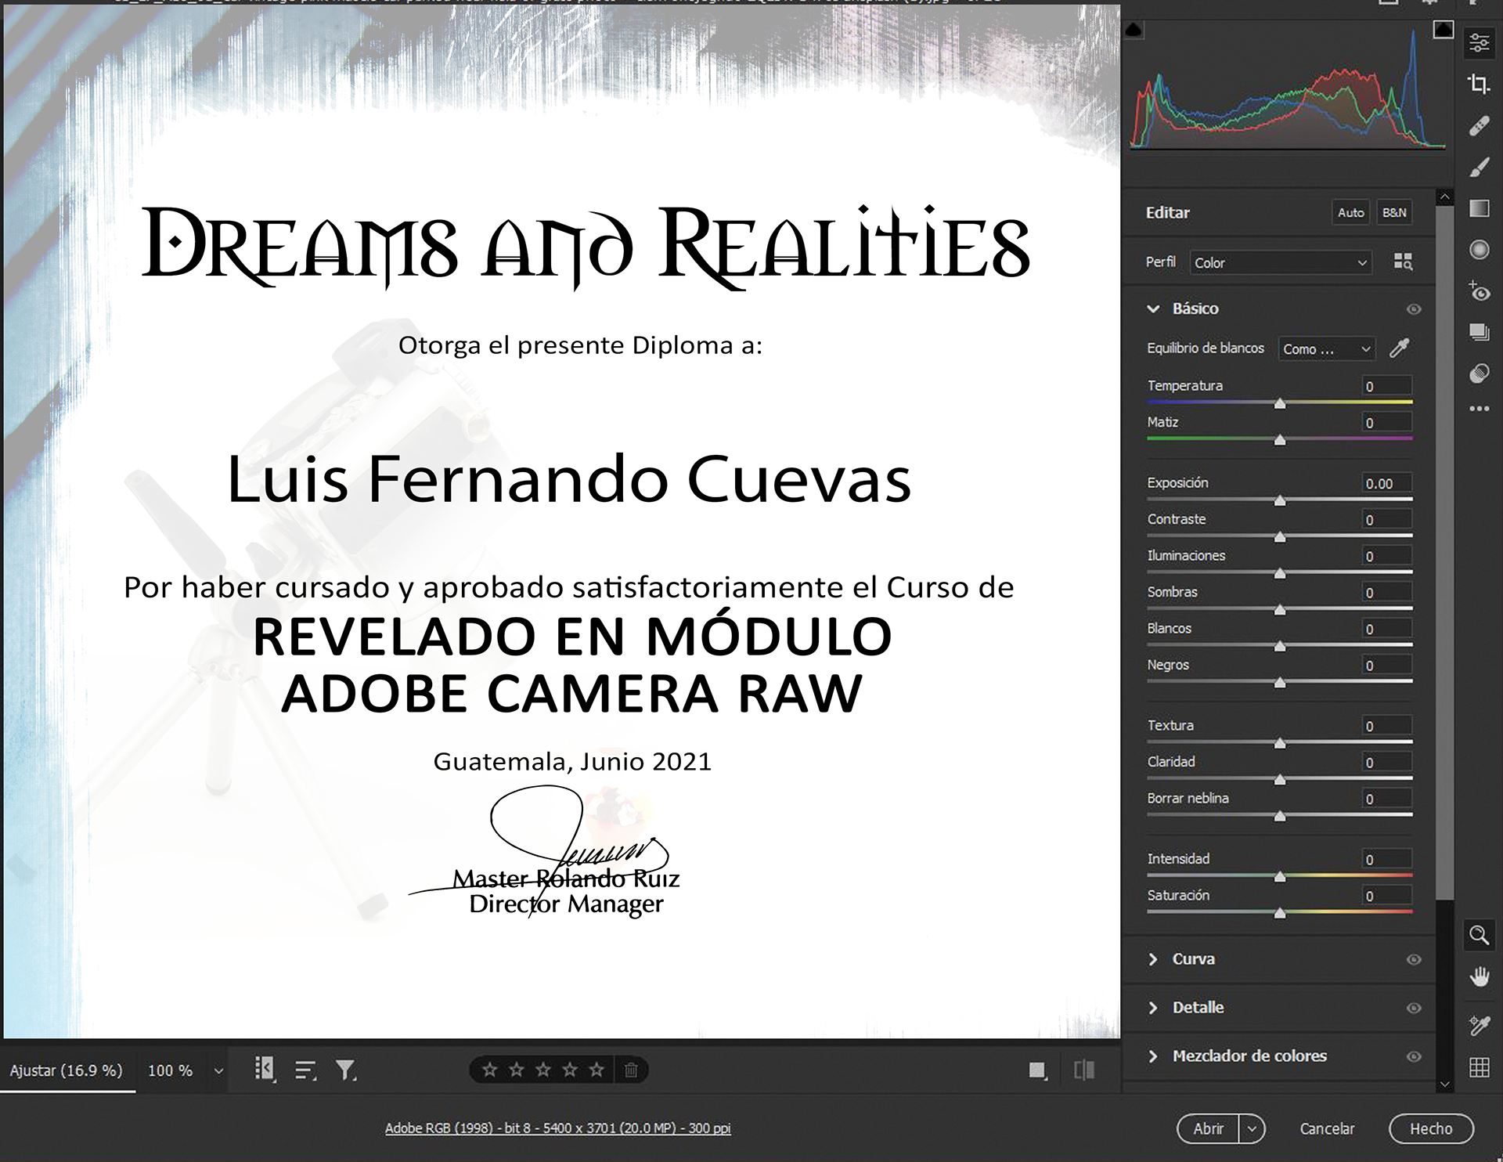Screen dimensions: 1503x1162
Task: Browse profiles with the grid-search icon
Action: point(1403,262)
